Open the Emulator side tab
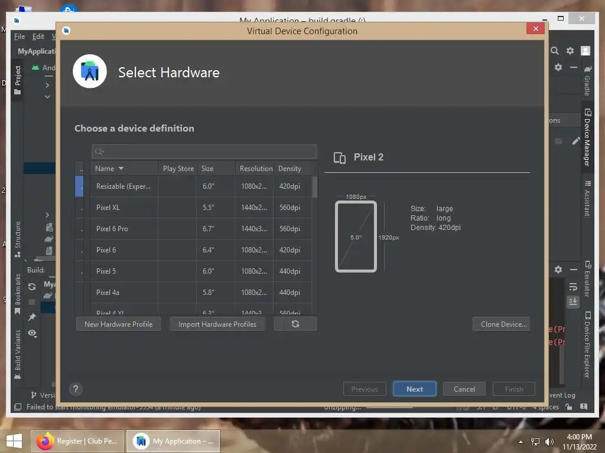Viewport: 605px width, 453px height. 587,279
